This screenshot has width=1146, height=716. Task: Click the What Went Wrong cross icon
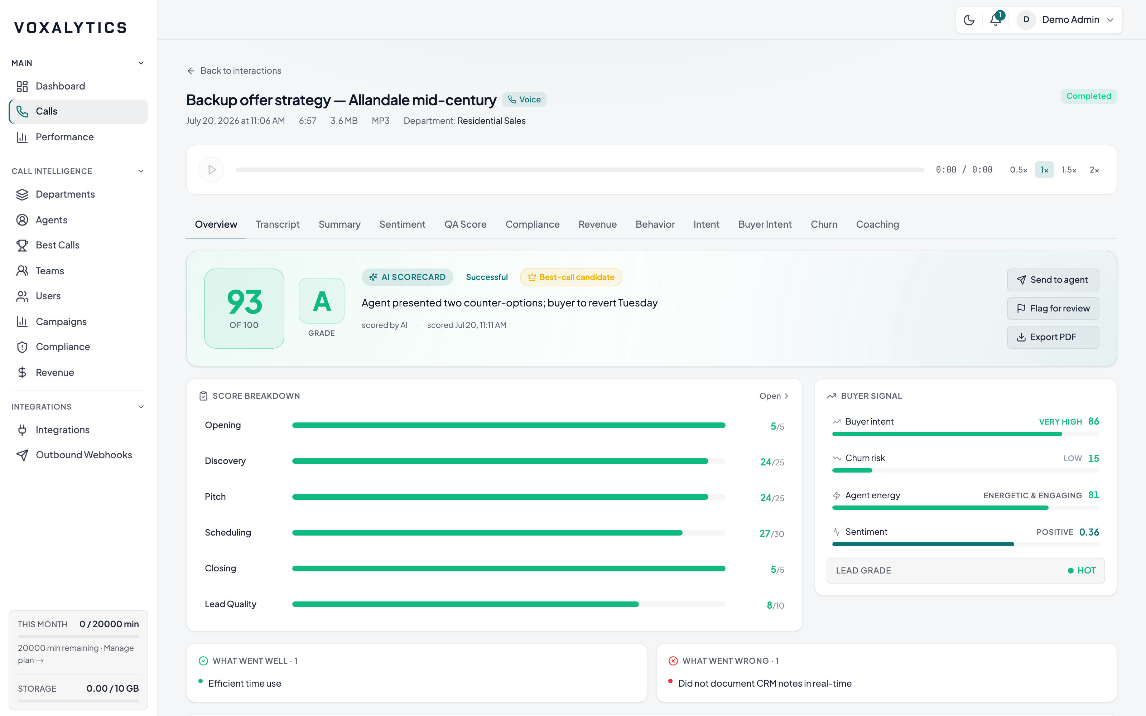tap(673, 661)
